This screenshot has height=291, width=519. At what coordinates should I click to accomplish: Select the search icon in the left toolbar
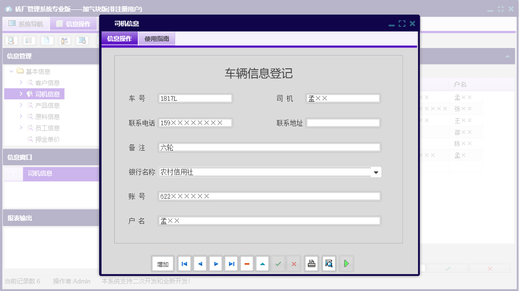10,40
